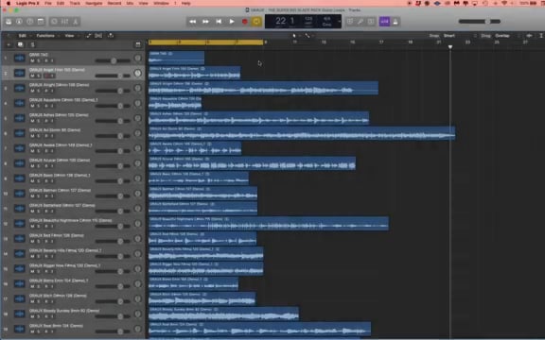This screenshot has height=340, width=545.
Task: Open the Help menu
Action: (186, 3)
